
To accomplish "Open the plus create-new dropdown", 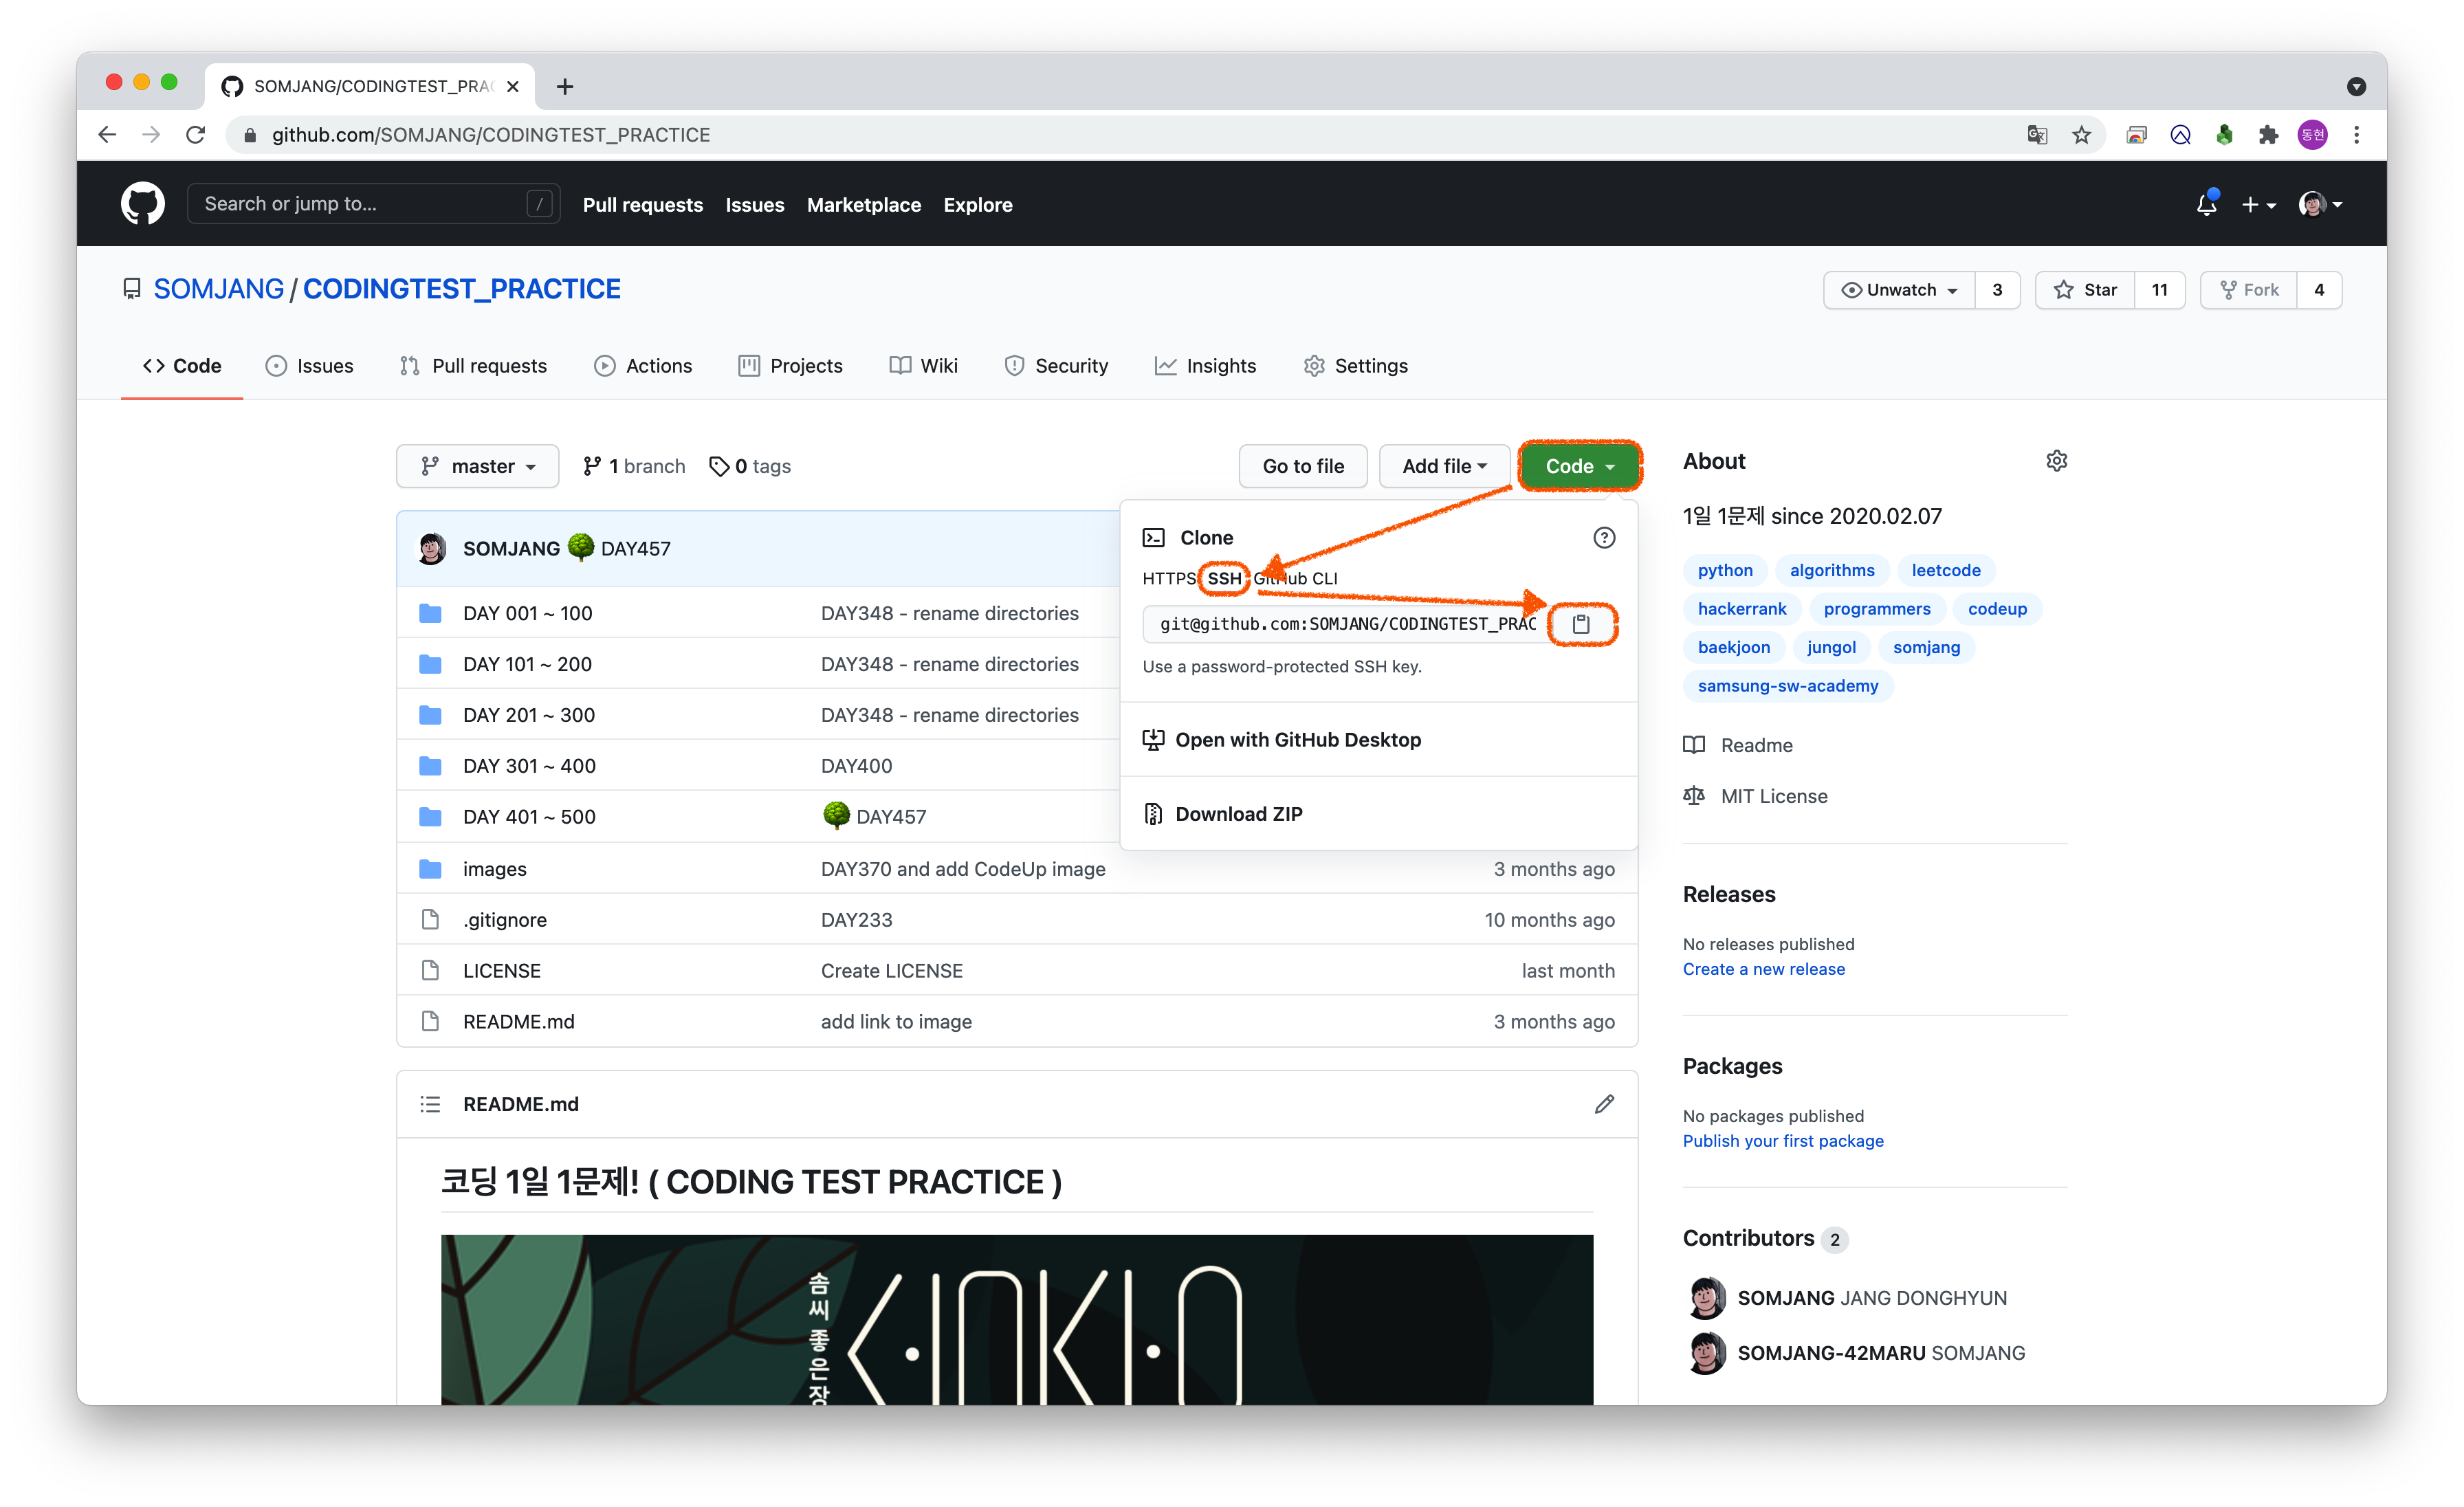I will click(2258, 204).
